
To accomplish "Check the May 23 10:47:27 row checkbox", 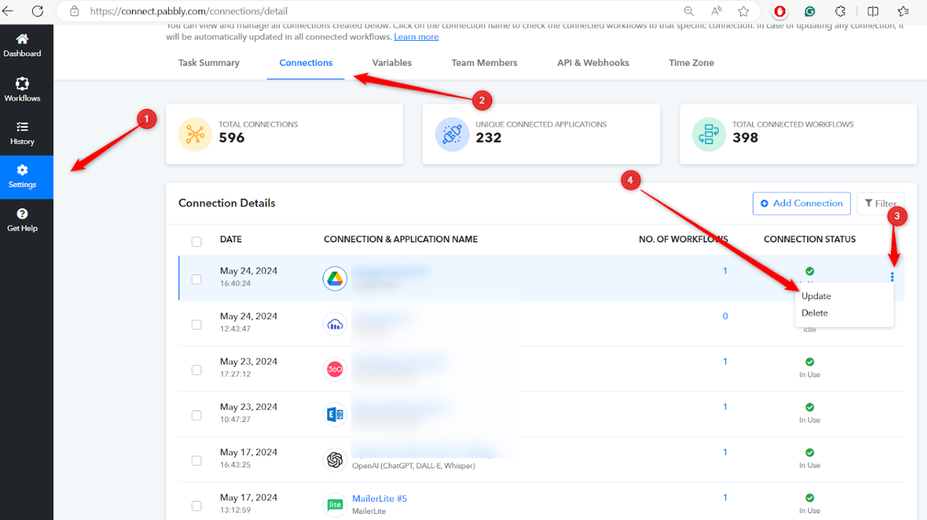I will click(x=197, y=415).
